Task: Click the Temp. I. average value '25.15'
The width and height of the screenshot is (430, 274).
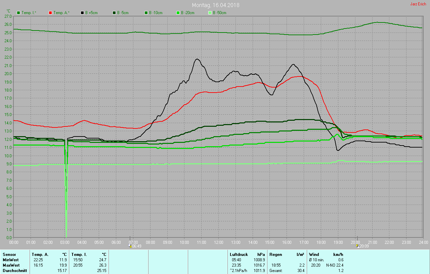Action: (101, 271)
